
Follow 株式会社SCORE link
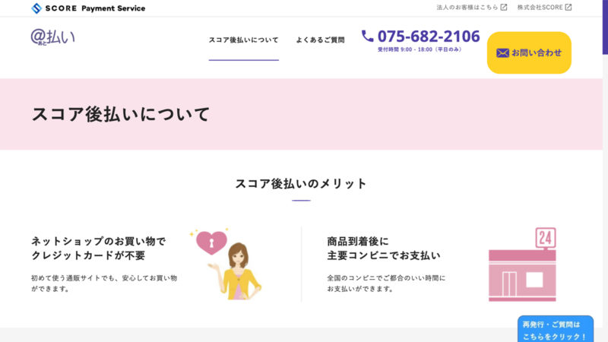tap(540, 8)
